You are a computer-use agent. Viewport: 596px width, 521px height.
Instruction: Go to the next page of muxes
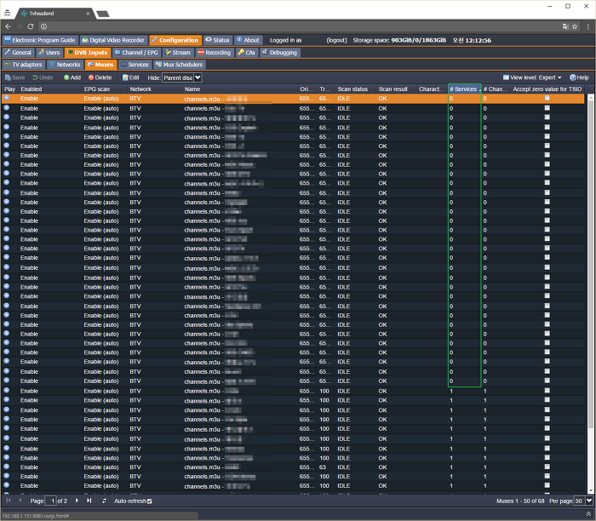point(77,501)
